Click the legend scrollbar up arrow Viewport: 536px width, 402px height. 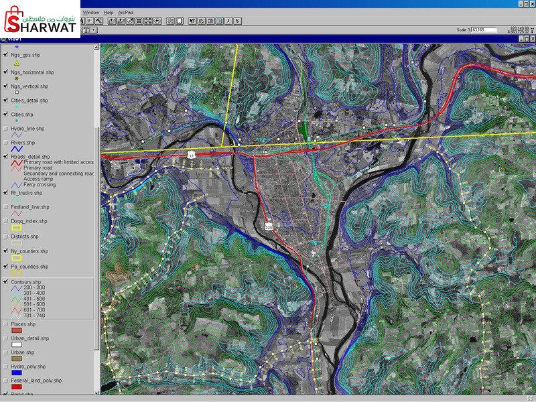pyautogui.click(x=96, y=47)
